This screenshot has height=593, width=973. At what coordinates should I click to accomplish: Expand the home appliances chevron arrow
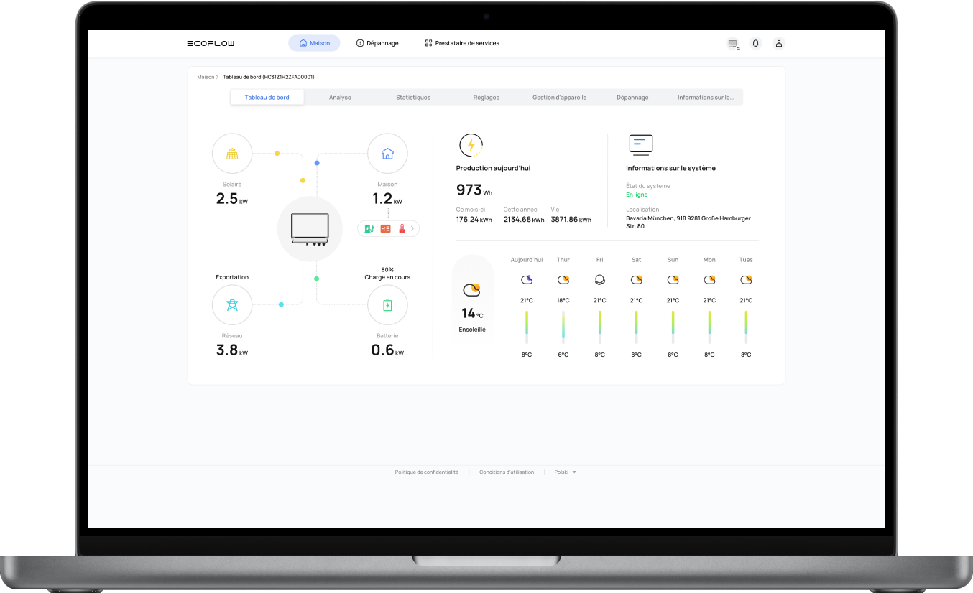pos(412,228)
